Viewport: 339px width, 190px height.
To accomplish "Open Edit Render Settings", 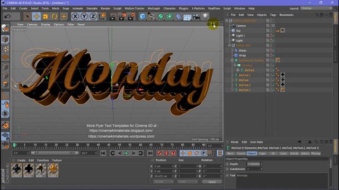I will point(131,16).
